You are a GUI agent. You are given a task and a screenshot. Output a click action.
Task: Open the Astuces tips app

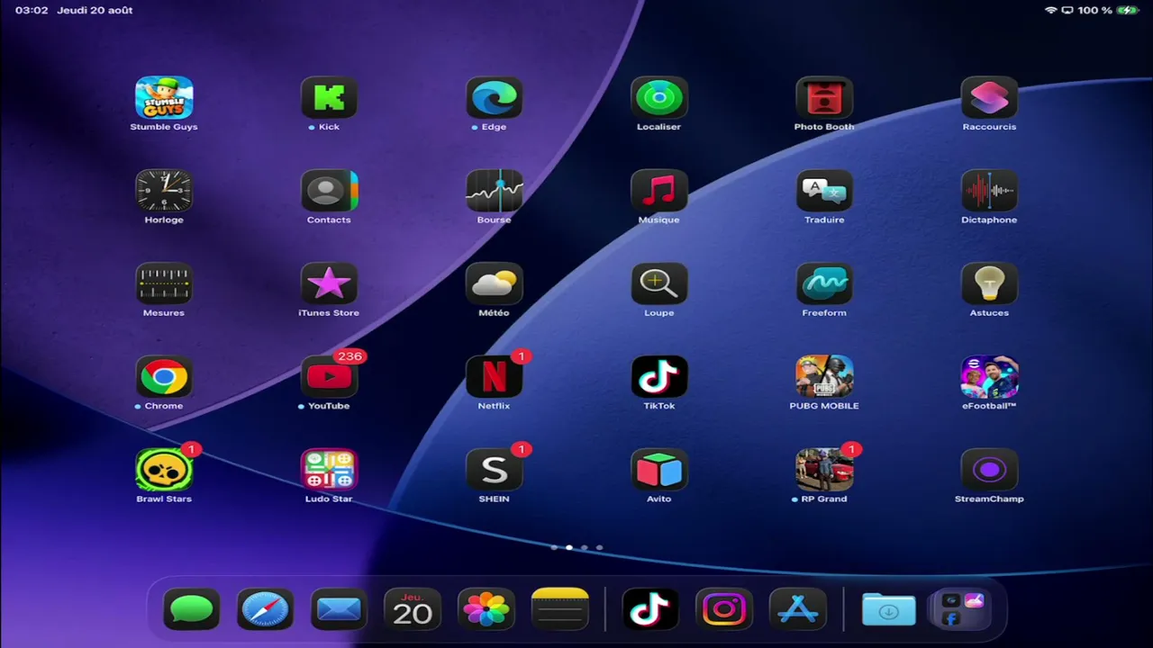point(989,283)
